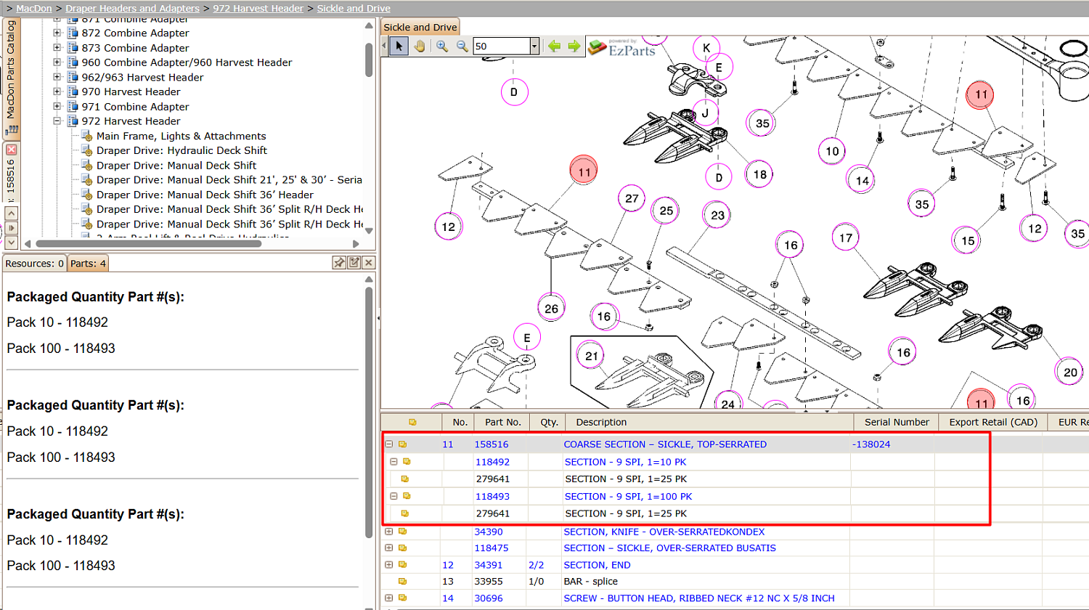Expand the 970 Harvest Header node
1089x610 pixels.
tap(57, 91)
